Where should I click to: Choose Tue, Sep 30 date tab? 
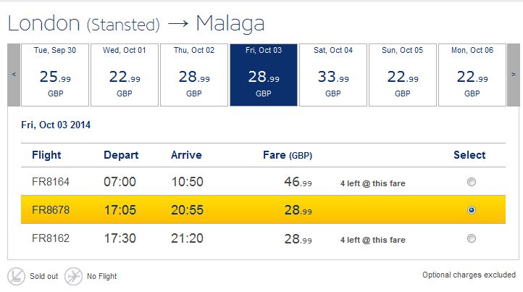click(55, 75)
